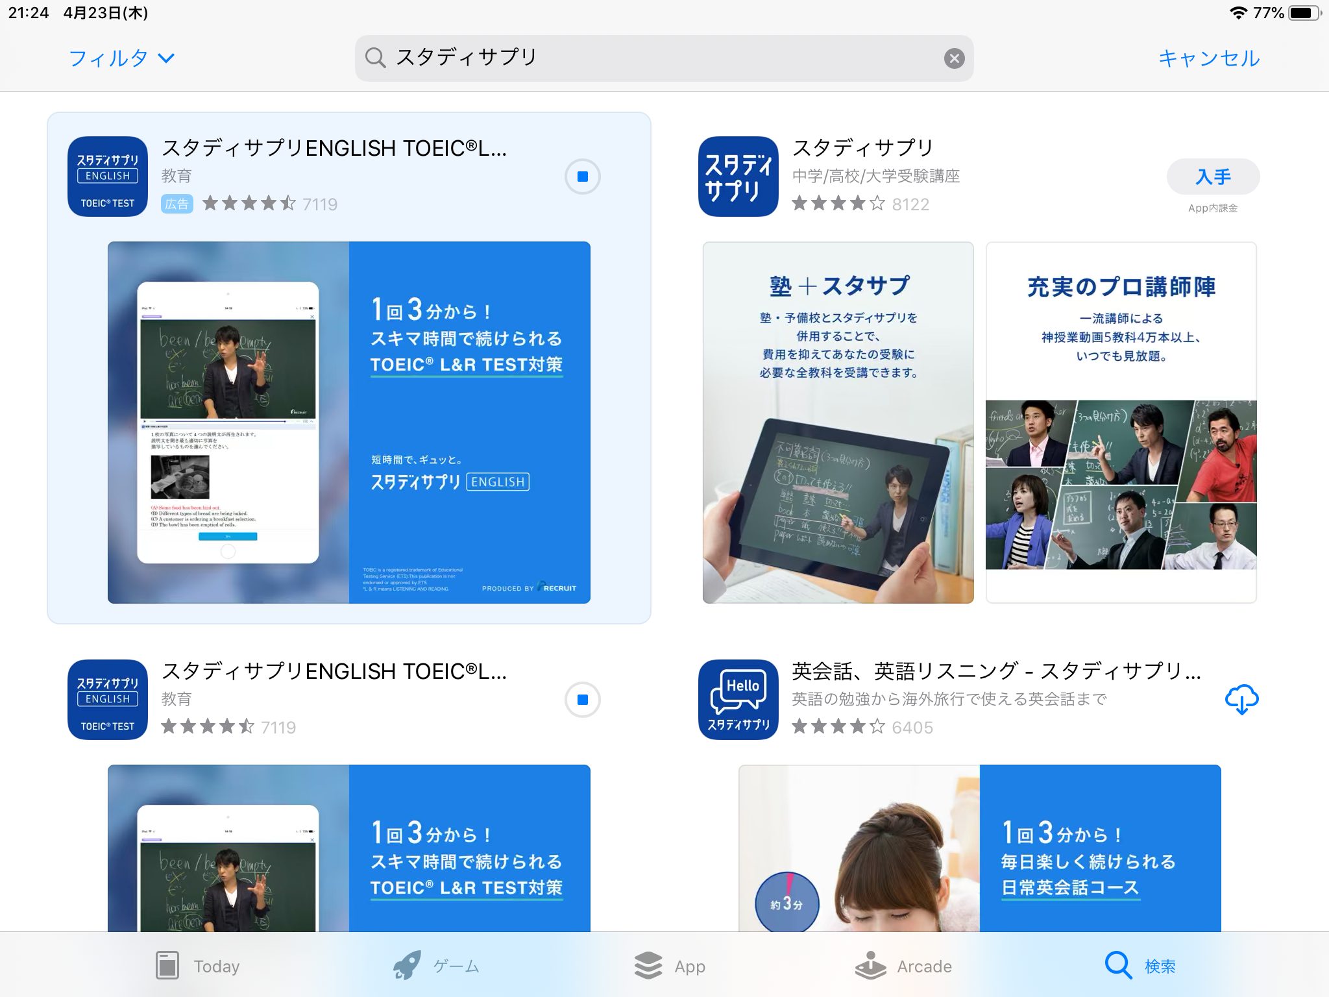Switch to the ゲーム tab
Screen dimensions: 1329x997
(436, 966)
